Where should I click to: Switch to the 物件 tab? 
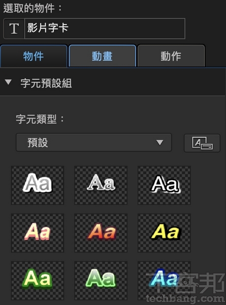[x=34, y=56]
